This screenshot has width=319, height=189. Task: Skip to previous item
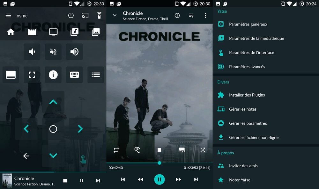point(123,179)
